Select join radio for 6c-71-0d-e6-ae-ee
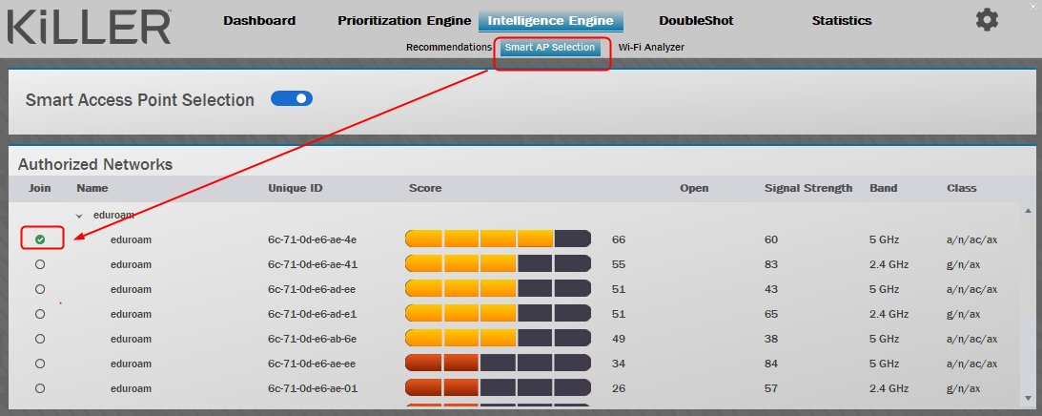 (40, 364)
